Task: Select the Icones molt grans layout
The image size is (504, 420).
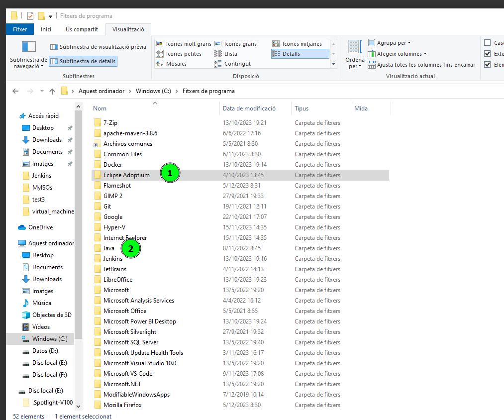Action: (184, 44)
